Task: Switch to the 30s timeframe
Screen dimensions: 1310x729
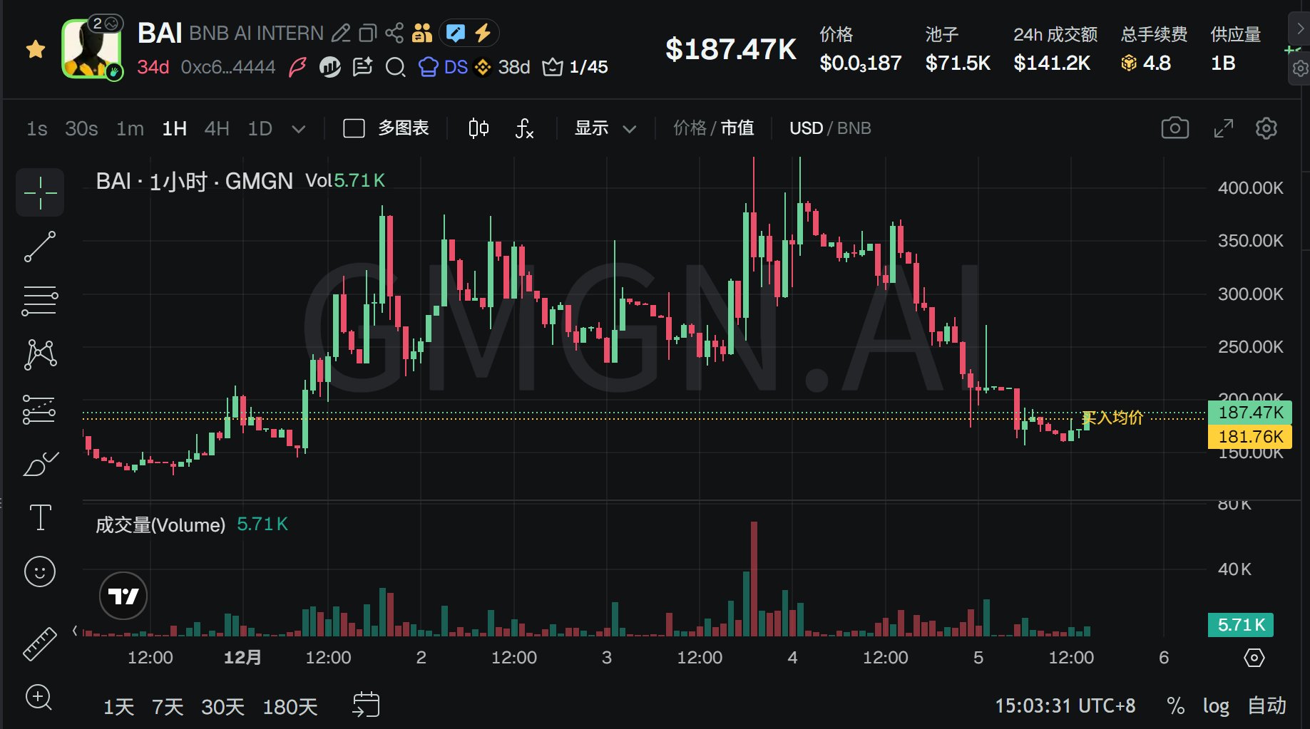Action: [x=81, y=128]
